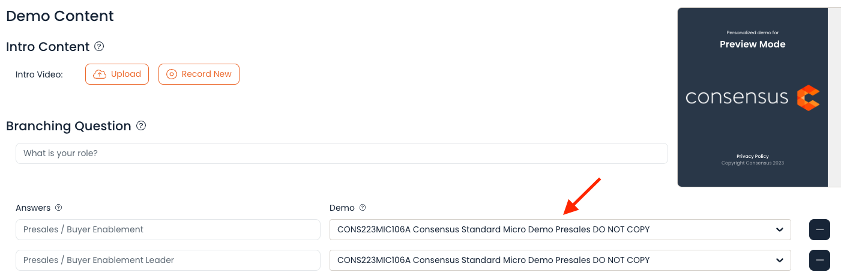Click the preview panel's vertical scrollbar
The width and height of the screenshot is (841, 278).
coord(834,97)
